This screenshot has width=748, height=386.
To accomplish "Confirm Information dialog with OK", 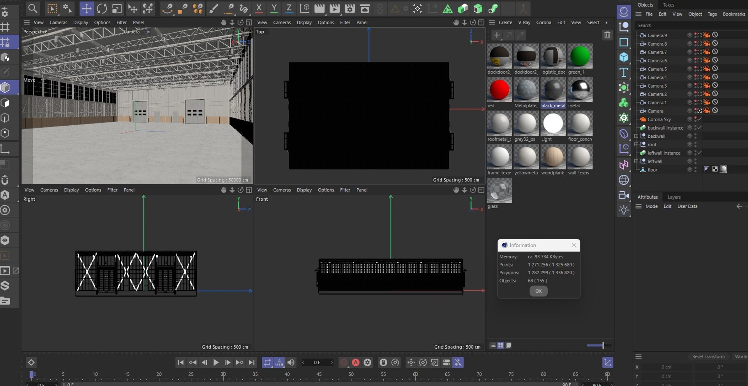I will tap(538, 291).
